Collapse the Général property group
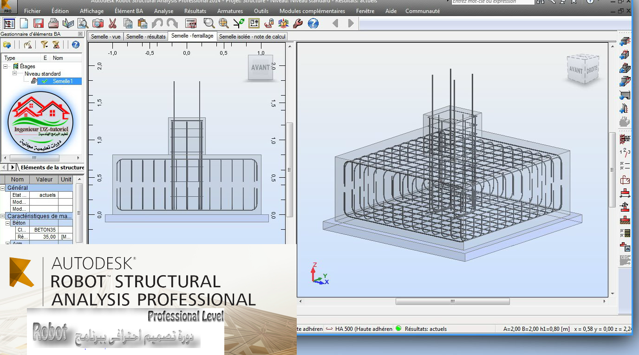The height and width of the screenshot is (355, 639). coord(3,188)
